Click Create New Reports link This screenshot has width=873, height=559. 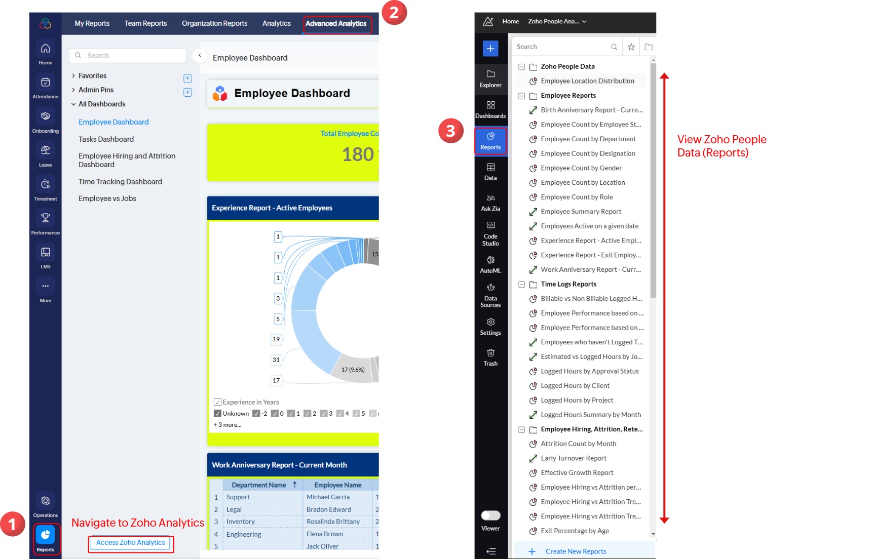click(x=576, y=551)
